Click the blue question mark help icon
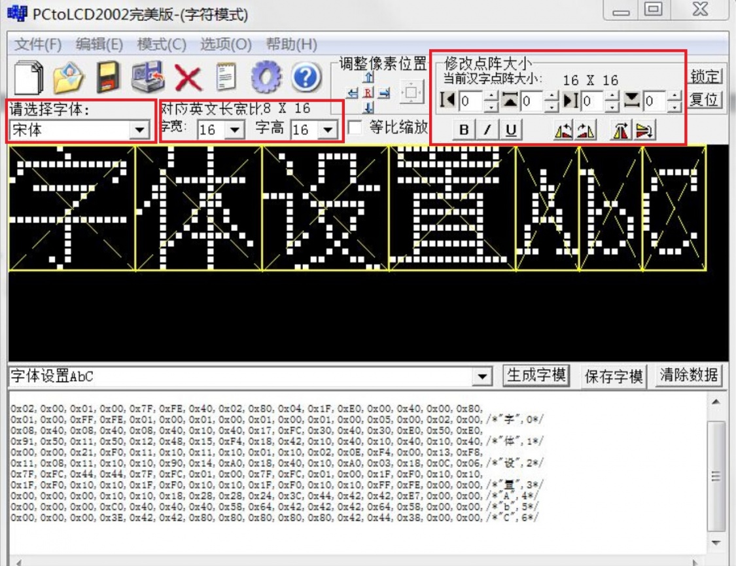Image resolution: width=736 pixels, height=566 pixels. click(x=305, y=78)
